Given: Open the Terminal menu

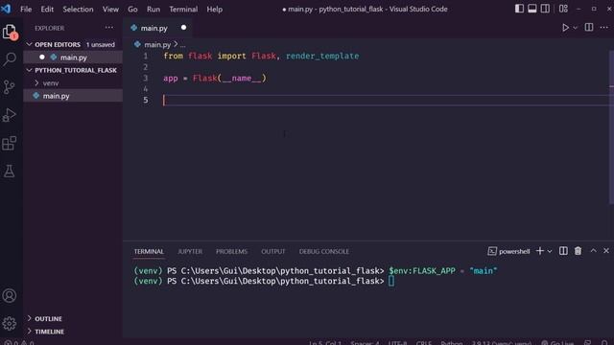Looking at the screenshot, I should 183,9.
